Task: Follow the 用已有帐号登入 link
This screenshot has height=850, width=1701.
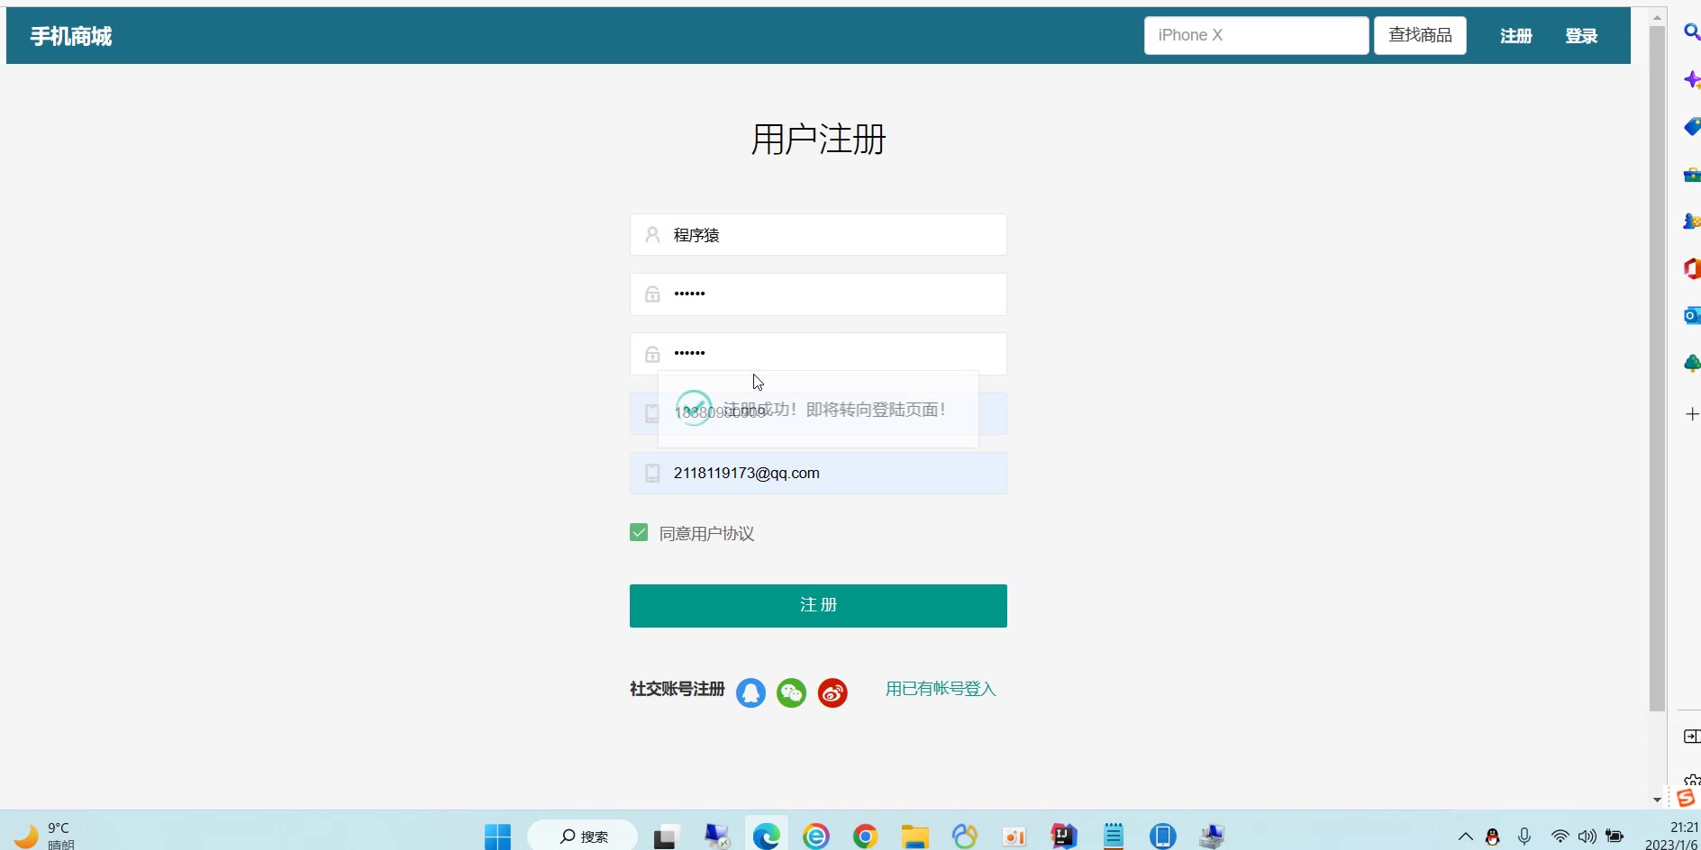Action: pyautogui.click(x=941, y=689)
